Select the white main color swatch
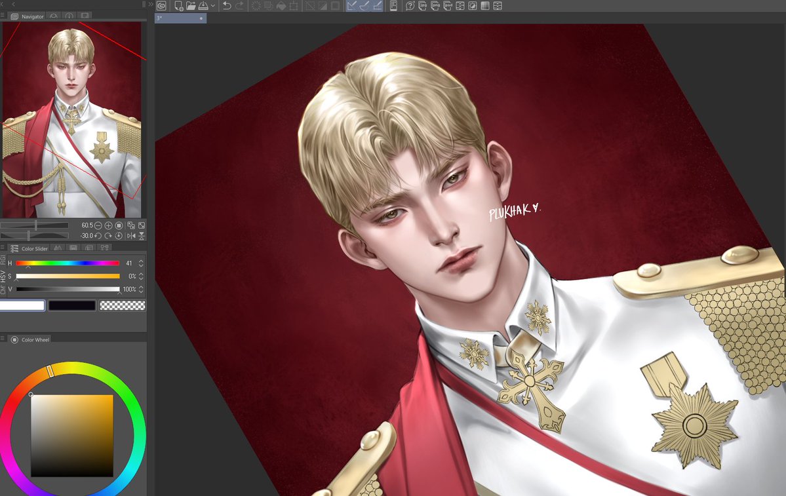 22,305
